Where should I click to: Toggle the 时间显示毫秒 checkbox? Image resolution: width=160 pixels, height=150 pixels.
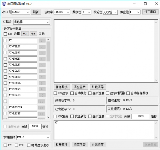[x=29, y=145]
